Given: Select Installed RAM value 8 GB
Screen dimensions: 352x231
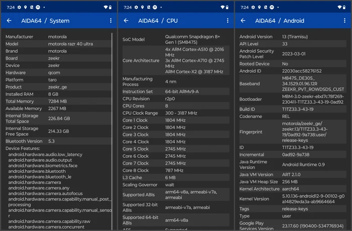Looking at the screenshot, I should 53,94.
